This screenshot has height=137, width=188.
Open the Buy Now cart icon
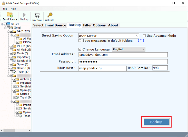point(37,15)
